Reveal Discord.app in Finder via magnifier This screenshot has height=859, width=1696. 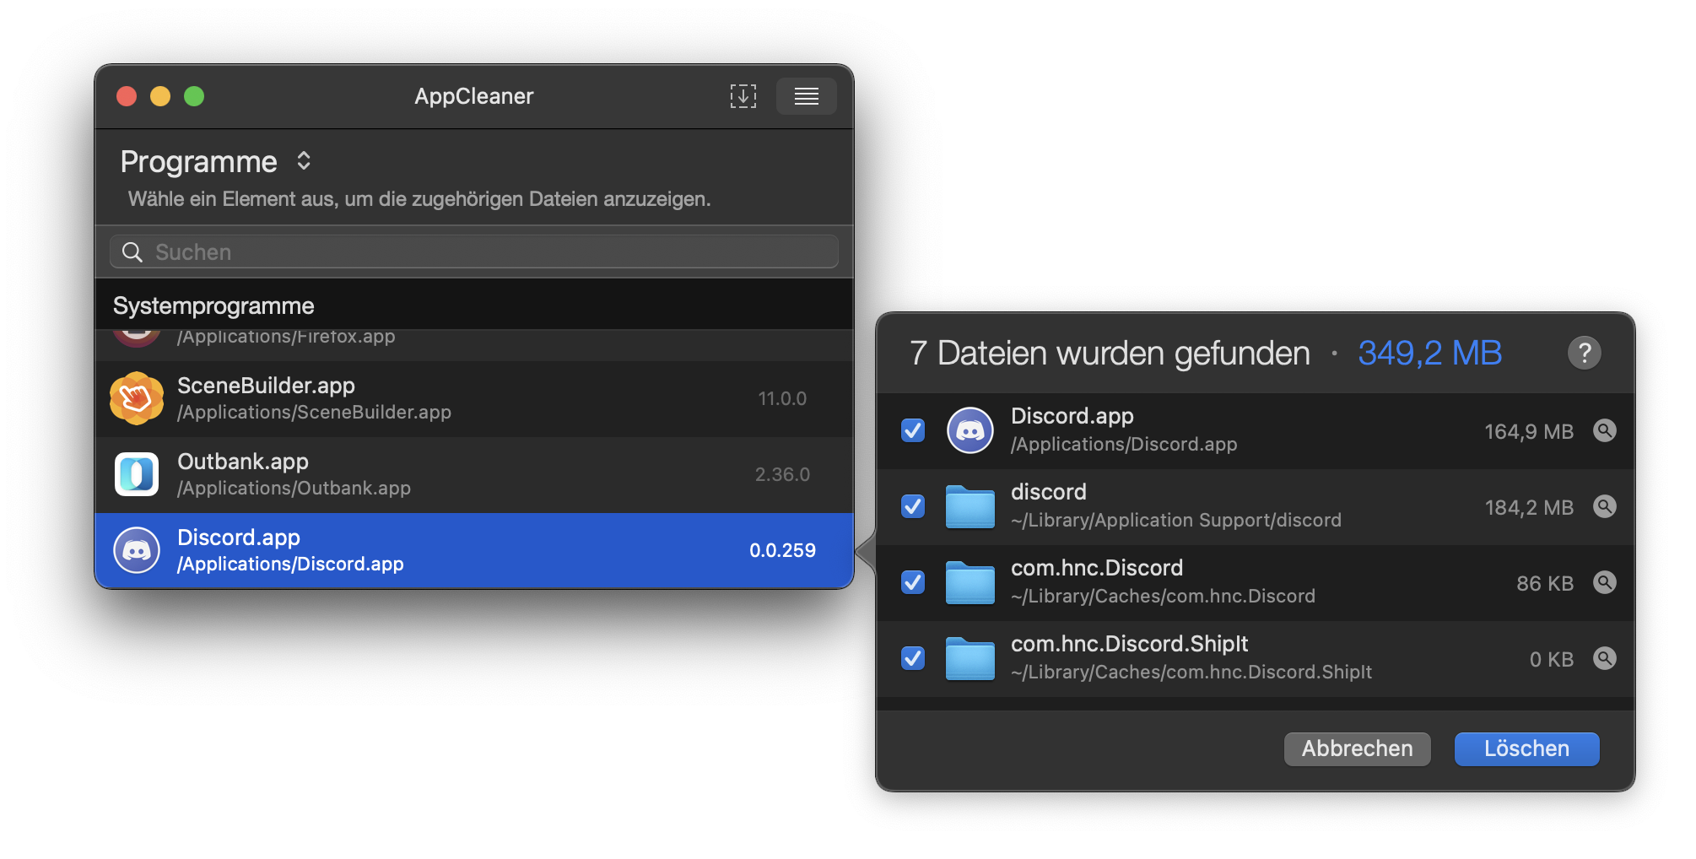1604,430
